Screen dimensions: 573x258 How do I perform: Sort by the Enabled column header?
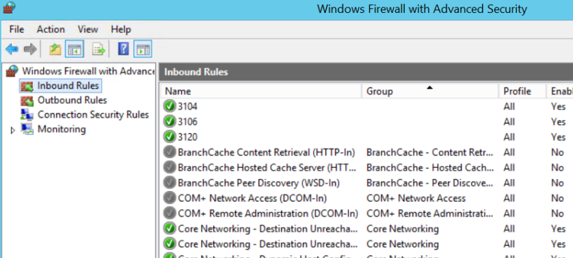[x=559, y=91]
